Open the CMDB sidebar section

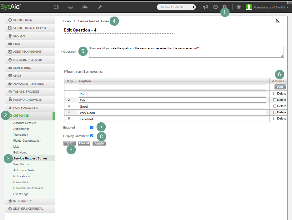[30, 76]
